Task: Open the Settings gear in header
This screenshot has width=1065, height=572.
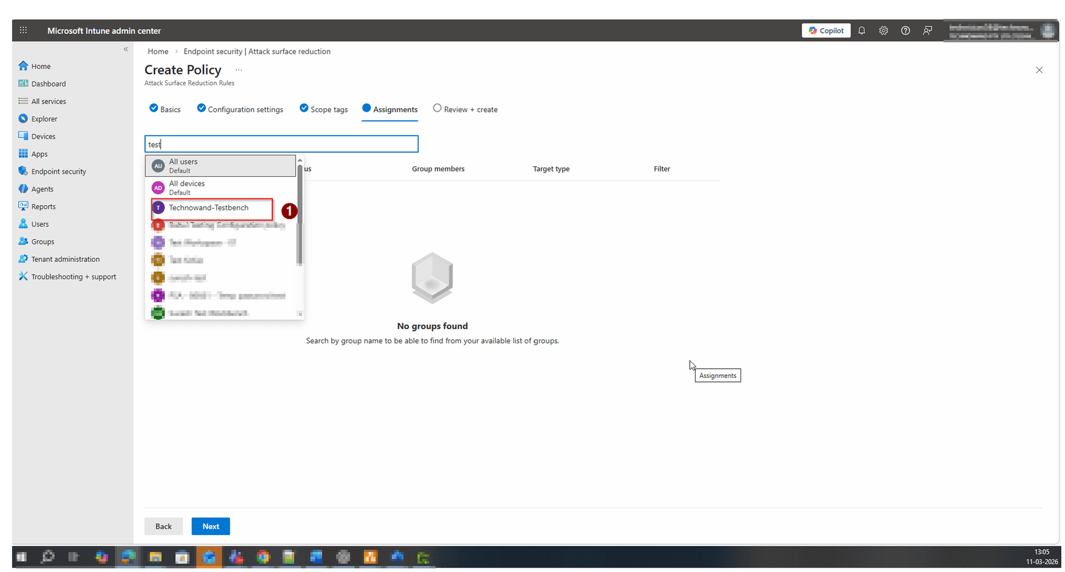Action: pyautogui.click(x=884, y=30)
